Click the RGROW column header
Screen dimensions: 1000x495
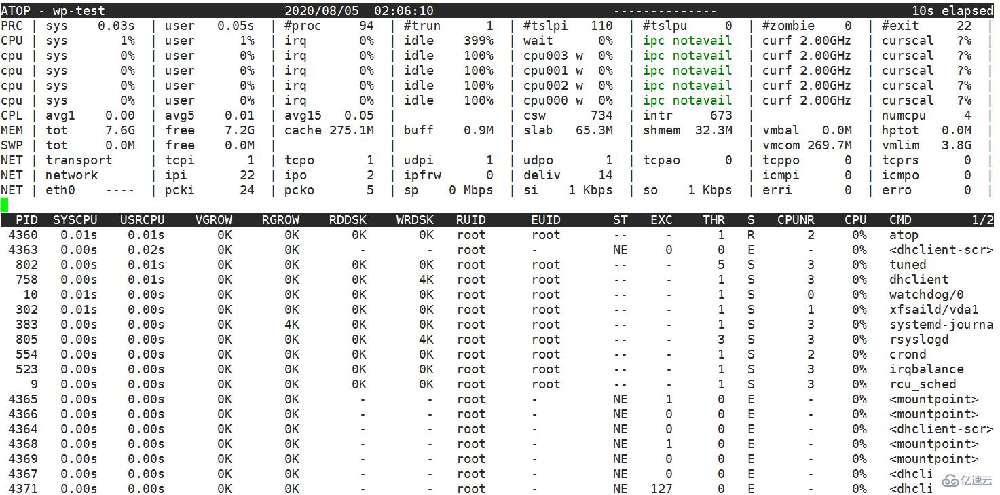(280, 220)
